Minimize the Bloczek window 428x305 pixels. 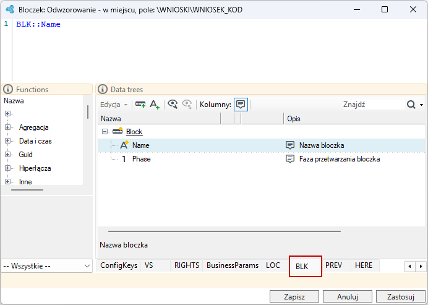click(x=357, y=9)
